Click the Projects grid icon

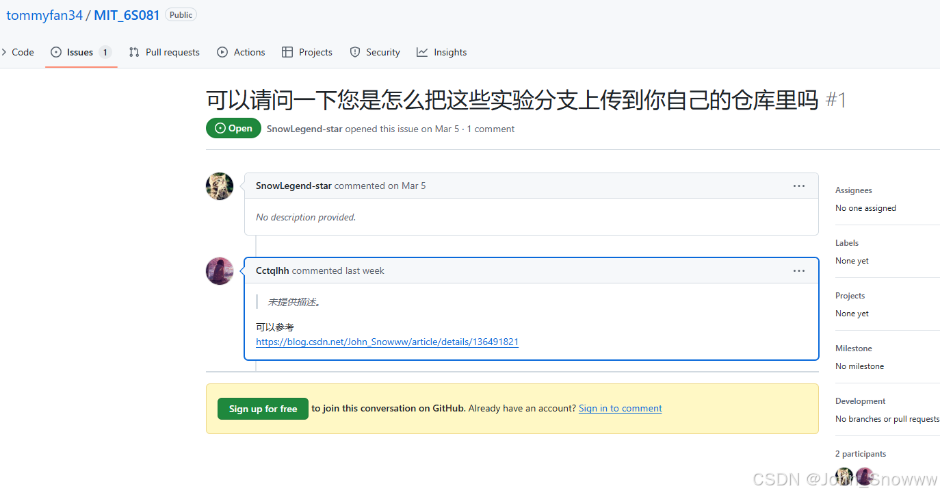click(x=287, y=51)
